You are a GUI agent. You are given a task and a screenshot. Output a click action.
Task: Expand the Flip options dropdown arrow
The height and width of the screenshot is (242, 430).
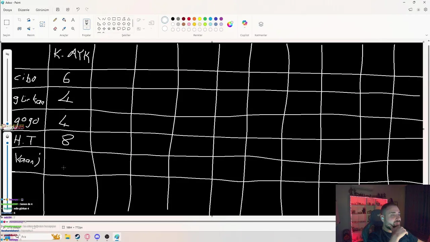(x=34, y=29)
